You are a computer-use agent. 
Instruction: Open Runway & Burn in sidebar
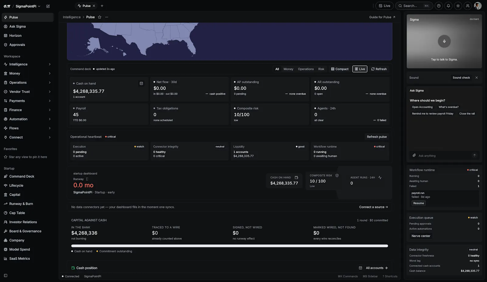coord(27,204)
